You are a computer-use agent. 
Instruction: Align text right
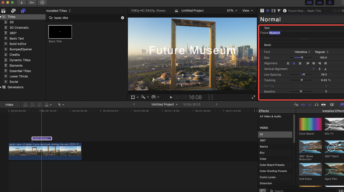tap(300, 64)
